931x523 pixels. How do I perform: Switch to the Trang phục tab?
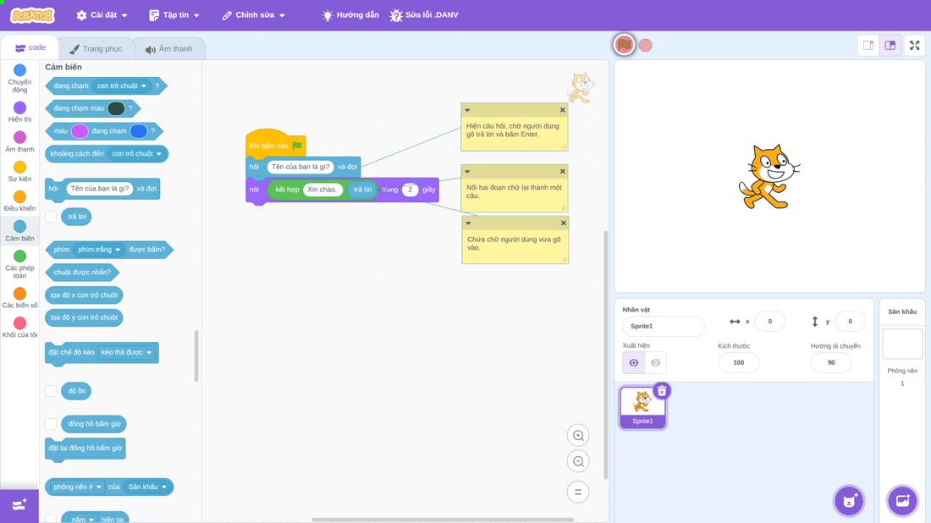pyautogui.click(x=96, y=49)
